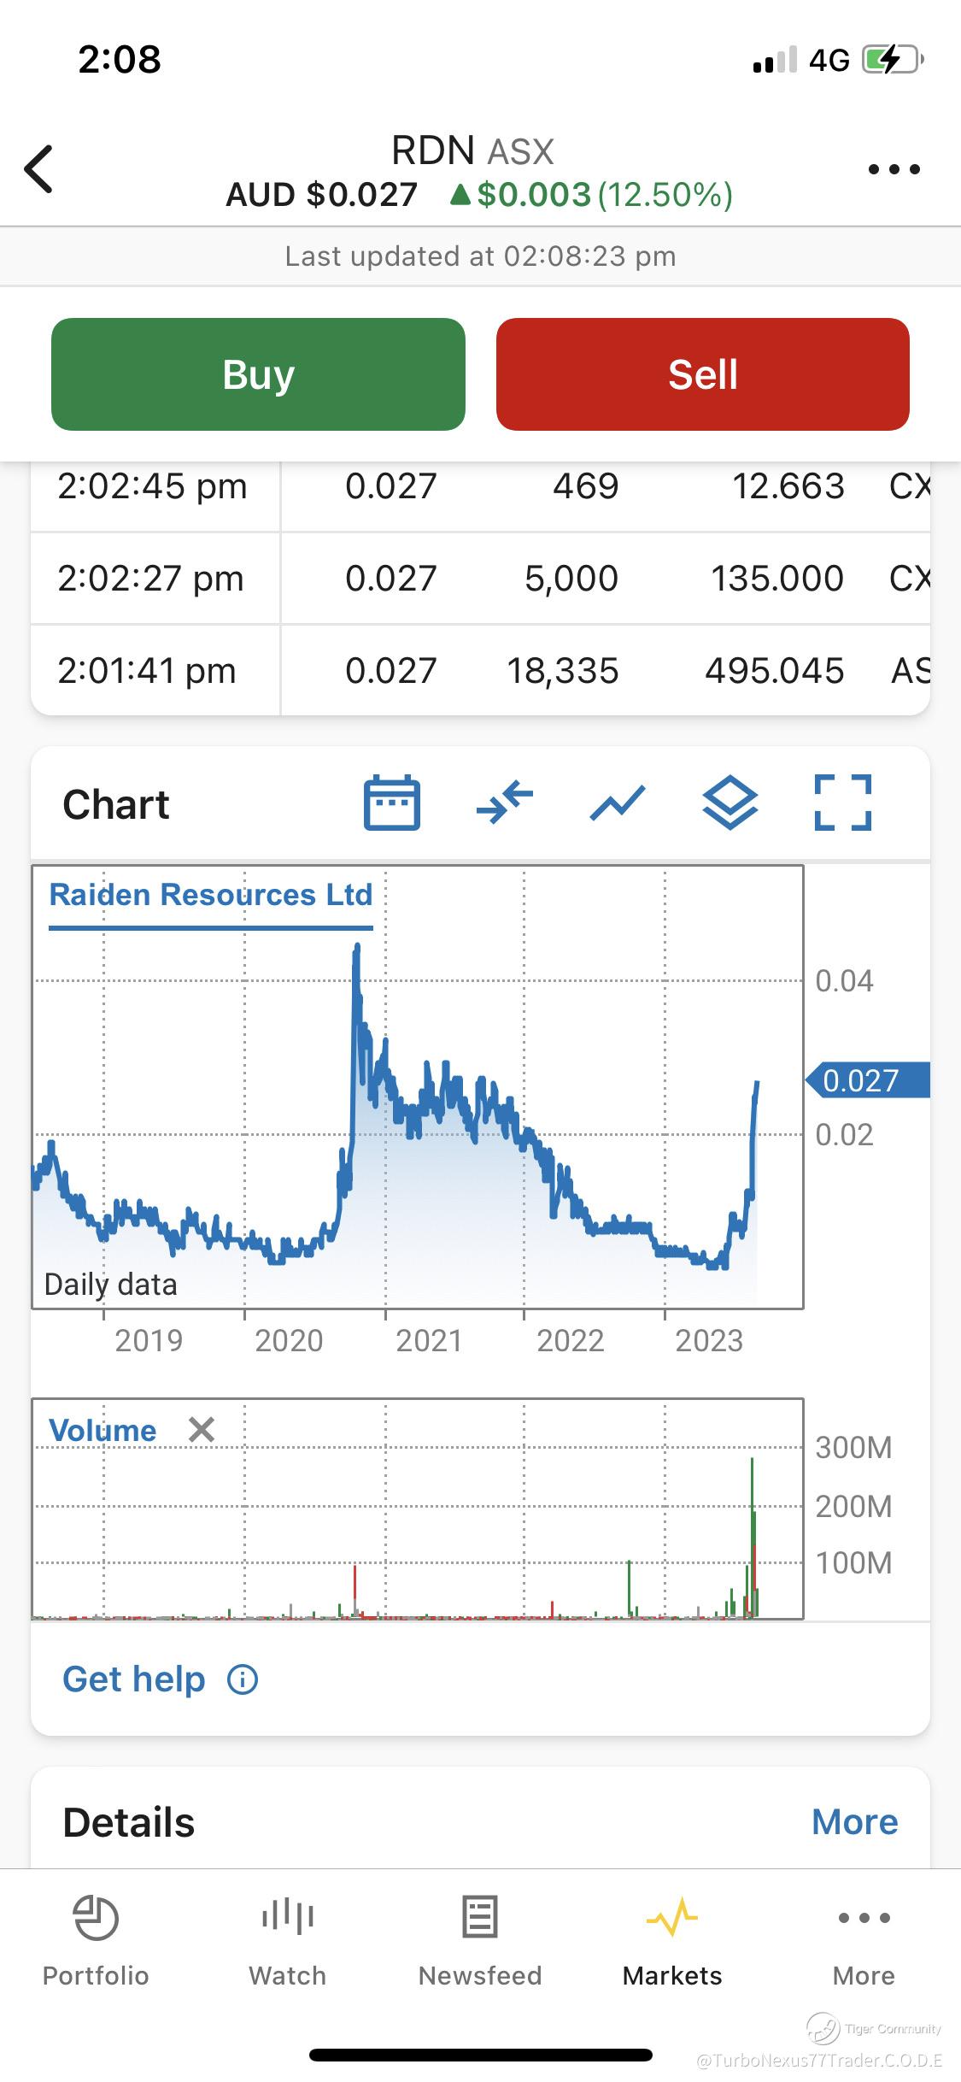The image size is (961, 2082).
Task: Change chart type with line icon
Action: tap(617, 803)
